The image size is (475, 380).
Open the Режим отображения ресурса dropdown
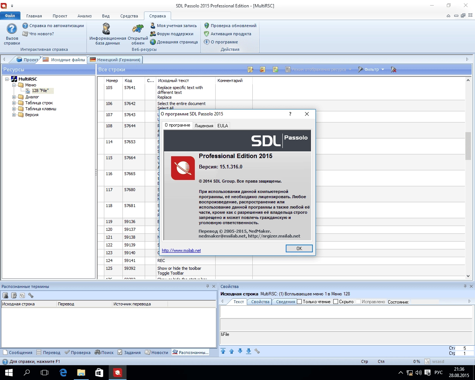[318, 69]
